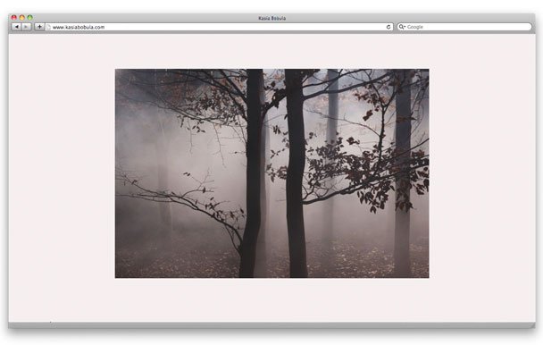This screenshot has height=345, width=543.
Task: Minimize the window with the yellow button
Action: tap(21, 17)
